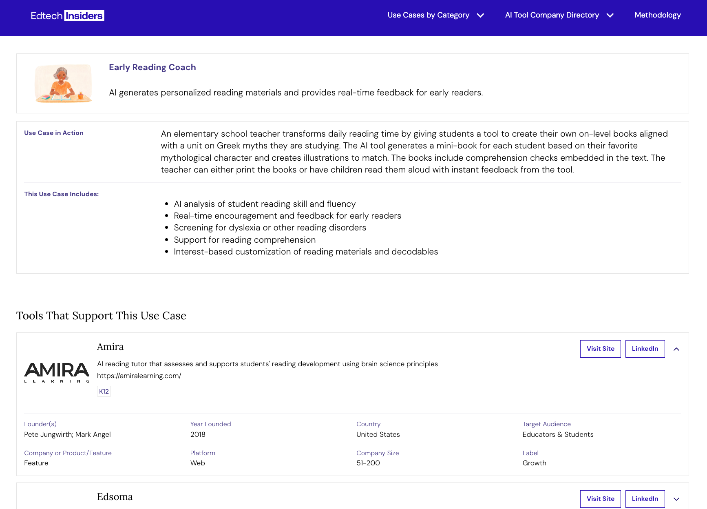Click Visit Site for Edsoma
The width and height of the screenshot is (707, 509).
pyautogui.click(x=600, y=498)
